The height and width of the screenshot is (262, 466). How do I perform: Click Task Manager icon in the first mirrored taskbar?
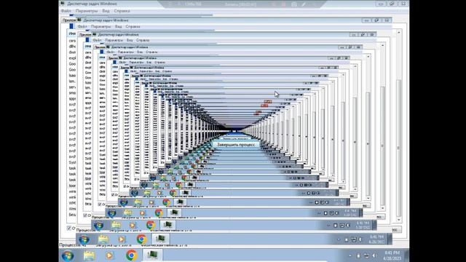(x=160, y=239)
